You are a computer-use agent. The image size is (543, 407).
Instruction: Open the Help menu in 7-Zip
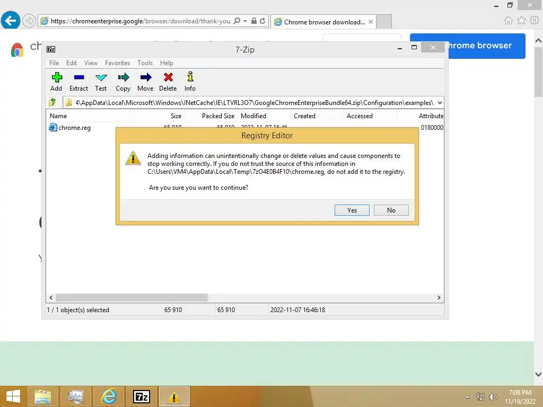point(167,63)
